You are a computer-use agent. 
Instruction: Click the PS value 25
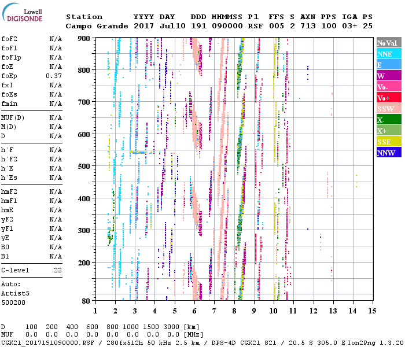click(x=367, y=26)
